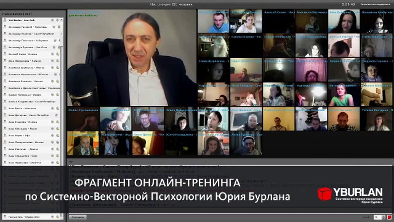Select the Владивосток user at list bottom
This screenshot has height=222, width=394.
pos(31,216)
